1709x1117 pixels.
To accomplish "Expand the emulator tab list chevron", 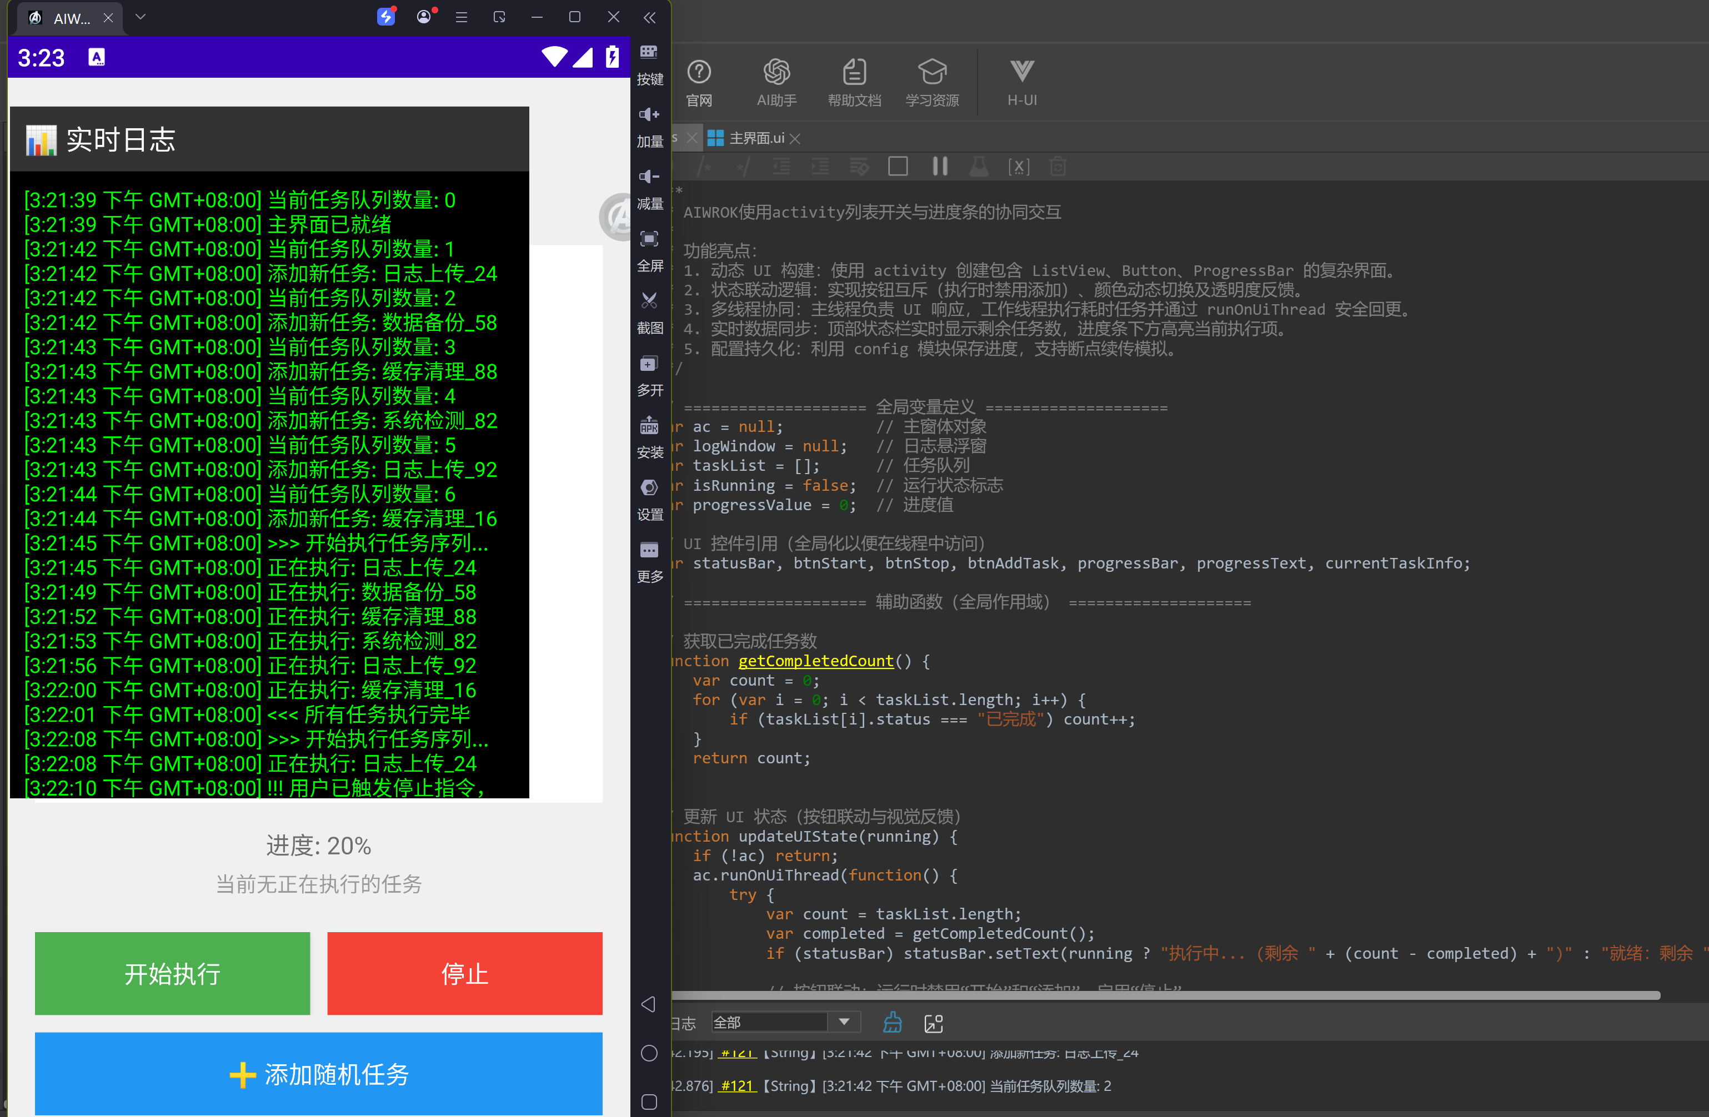I will point(140,17).
